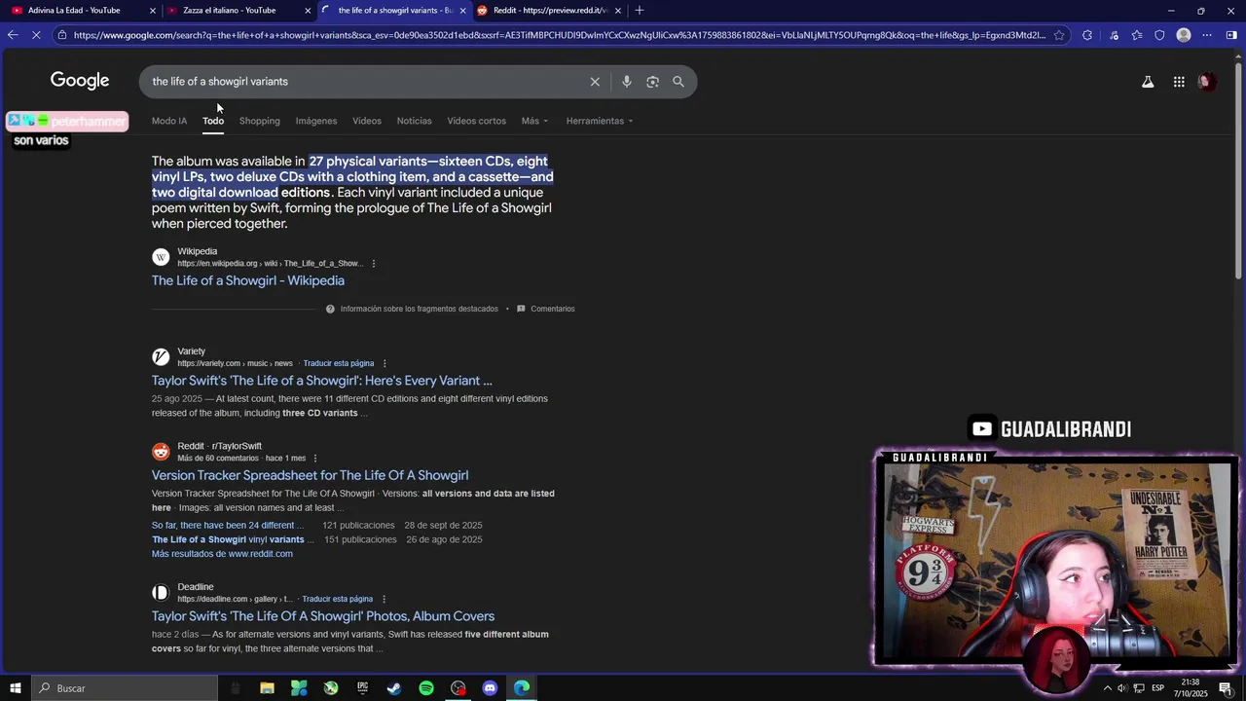Open Spotify from the taskbar

426,688
